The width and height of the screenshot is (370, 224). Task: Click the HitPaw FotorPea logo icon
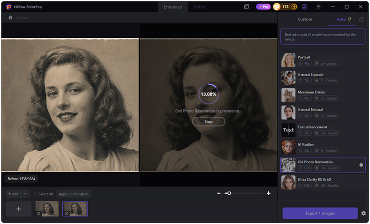9,7
